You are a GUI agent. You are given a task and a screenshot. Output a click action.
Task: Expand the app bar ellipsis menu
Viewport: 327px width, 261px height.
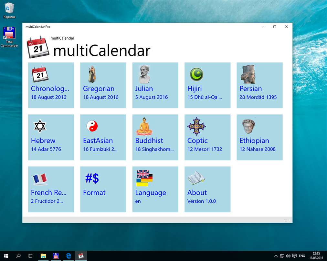point(286,220)
